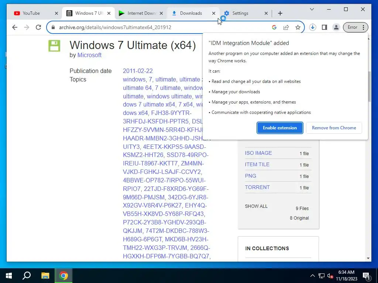
Task: Open the network status tray icon
Action: (322, 276)
